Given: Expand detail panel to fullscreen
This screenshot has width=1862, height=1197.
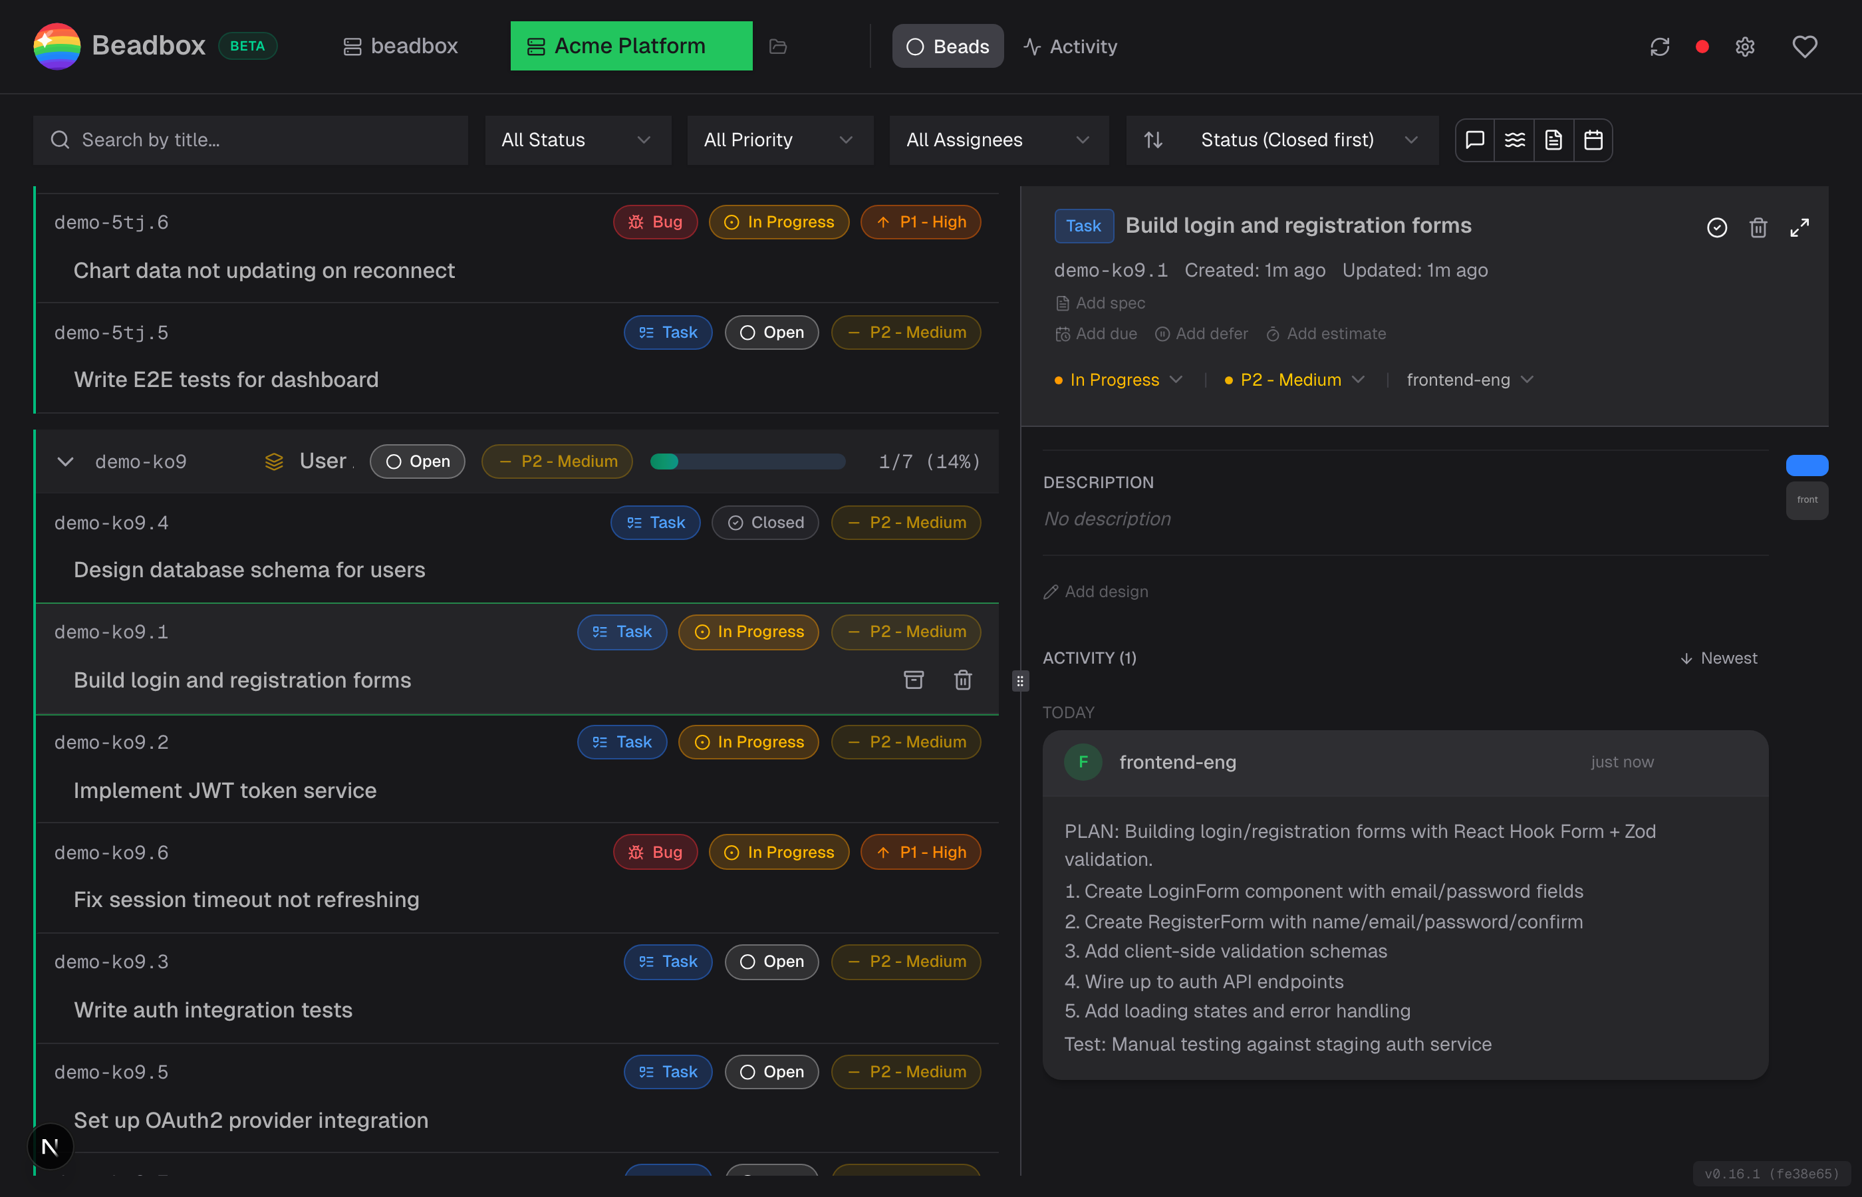Looking at the screenshot, I should coord(1799,227).
